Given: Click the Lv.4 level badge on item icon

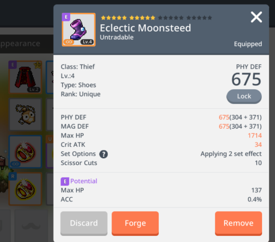Looking at the screenshot, I should [x=87, y=42].
